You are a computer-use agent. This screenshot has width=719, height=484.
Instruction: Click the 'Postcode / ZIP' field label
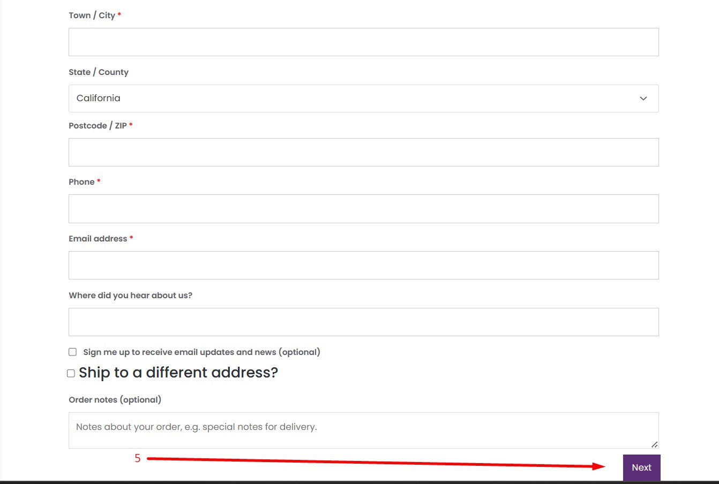coord(98,126)
